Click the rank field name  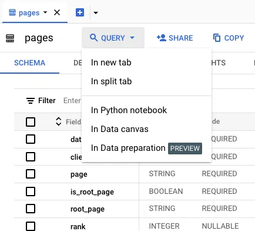coord(78,227)
